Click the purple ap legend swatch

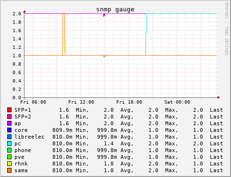[9, 123]
